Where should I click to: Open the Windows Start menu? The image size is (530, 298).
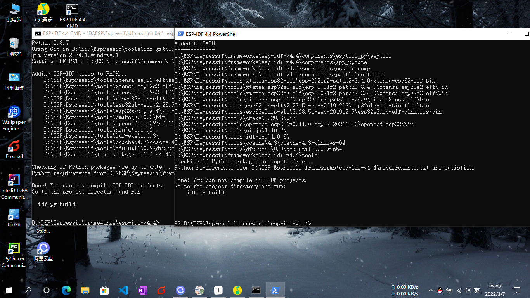point(9,290)
